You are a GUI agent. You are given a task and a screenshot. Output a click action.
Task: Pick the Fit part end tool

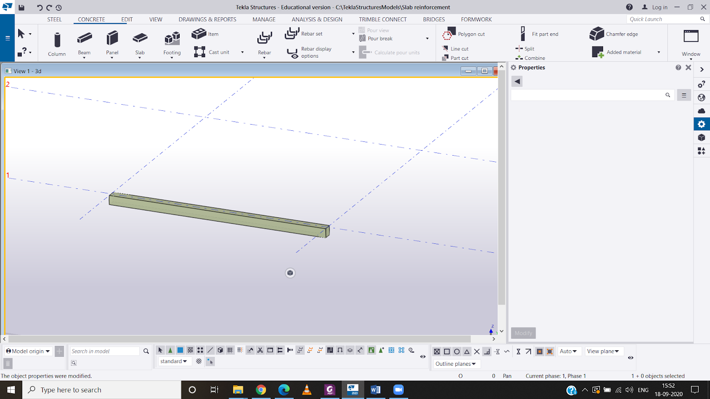click(523, 34)
